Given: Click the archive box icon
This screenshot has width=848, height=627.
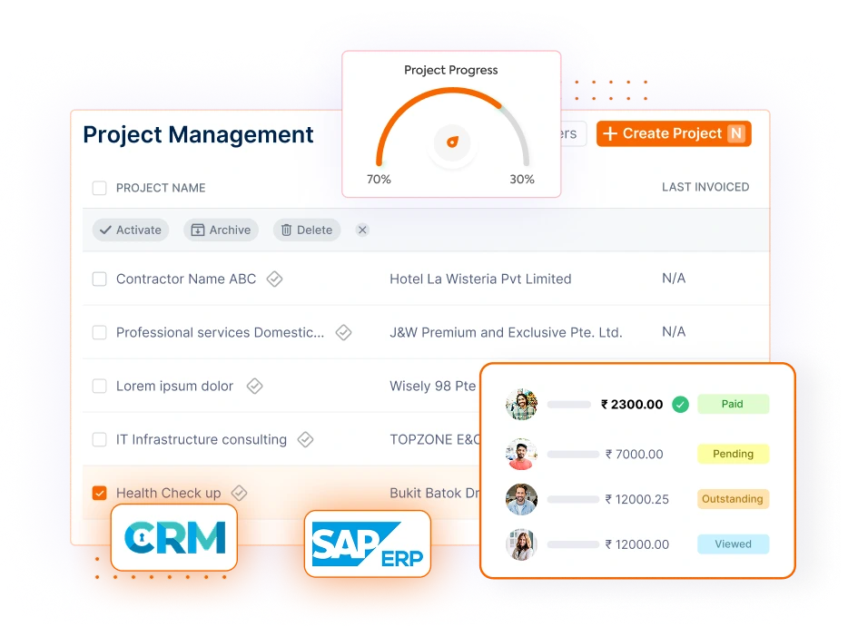Looking at the screenshot, I should (x=198, y=230).
